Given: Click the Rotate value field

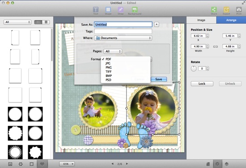Looking at the screenshot, I should click(x=202, y=68).
